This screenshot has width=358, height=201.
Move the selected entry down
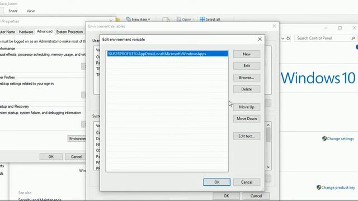247,118
